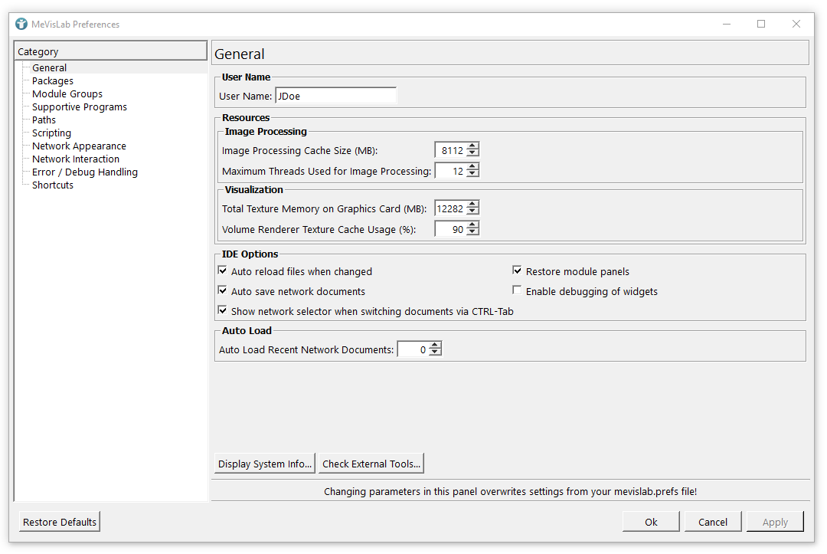827x554 pixels.
Task: Click Restore Defaults button
Action: (60, 522)
